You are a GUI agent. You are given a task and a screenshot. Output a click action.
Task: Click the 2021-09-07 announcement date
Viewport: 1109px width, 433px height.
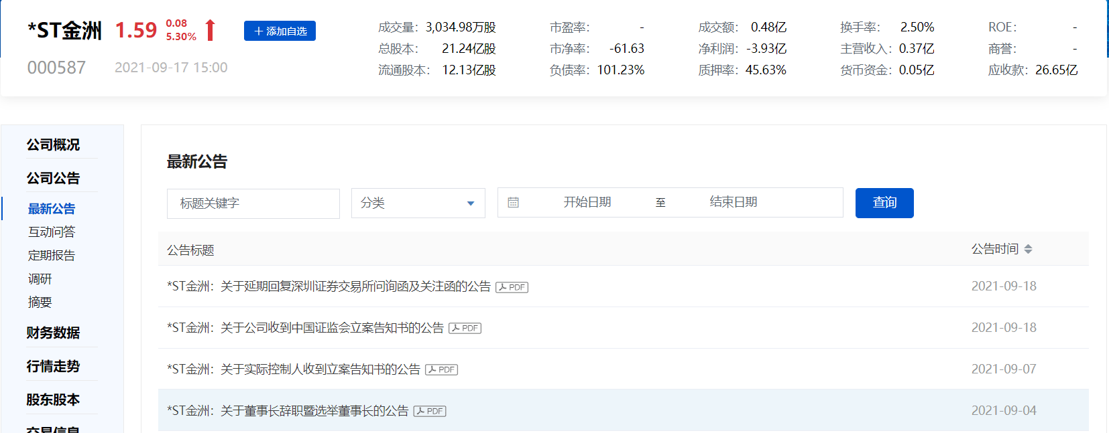1004,369
